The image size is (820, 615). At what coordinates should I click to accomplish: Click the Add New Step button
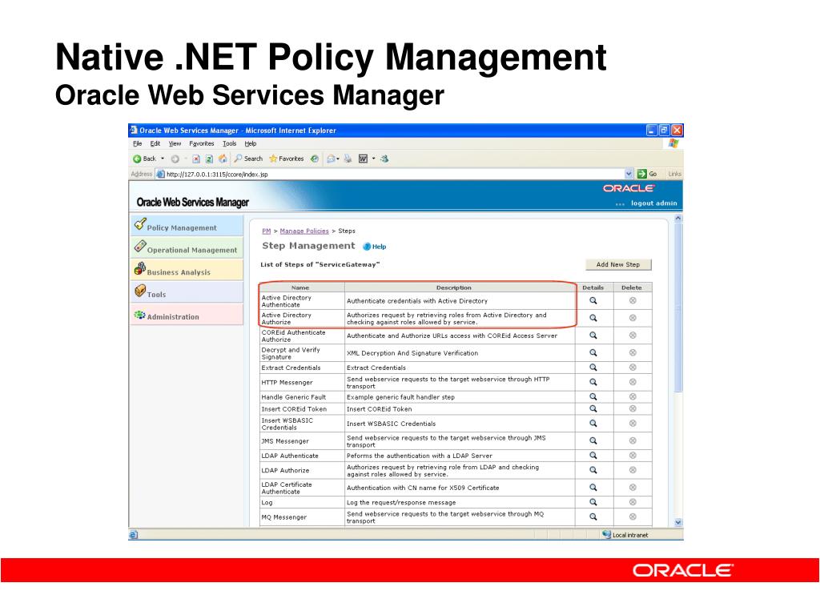[618, 264]
